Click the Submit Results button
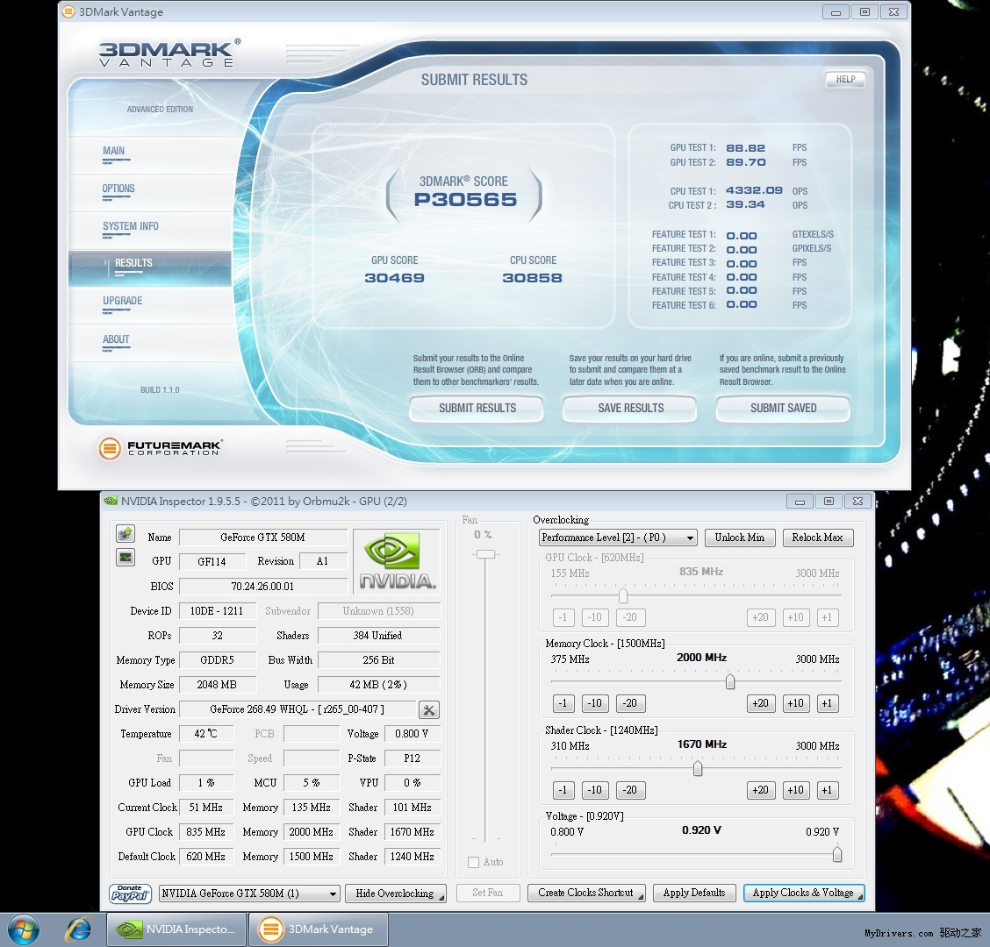The height and width of the screenshot is (947, 990). [477, 408]
